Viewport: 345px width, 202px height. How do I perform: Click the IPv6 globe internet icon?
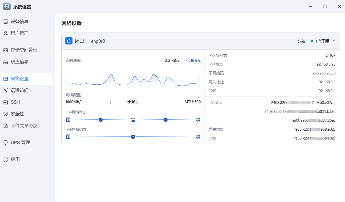click(198, 137)
